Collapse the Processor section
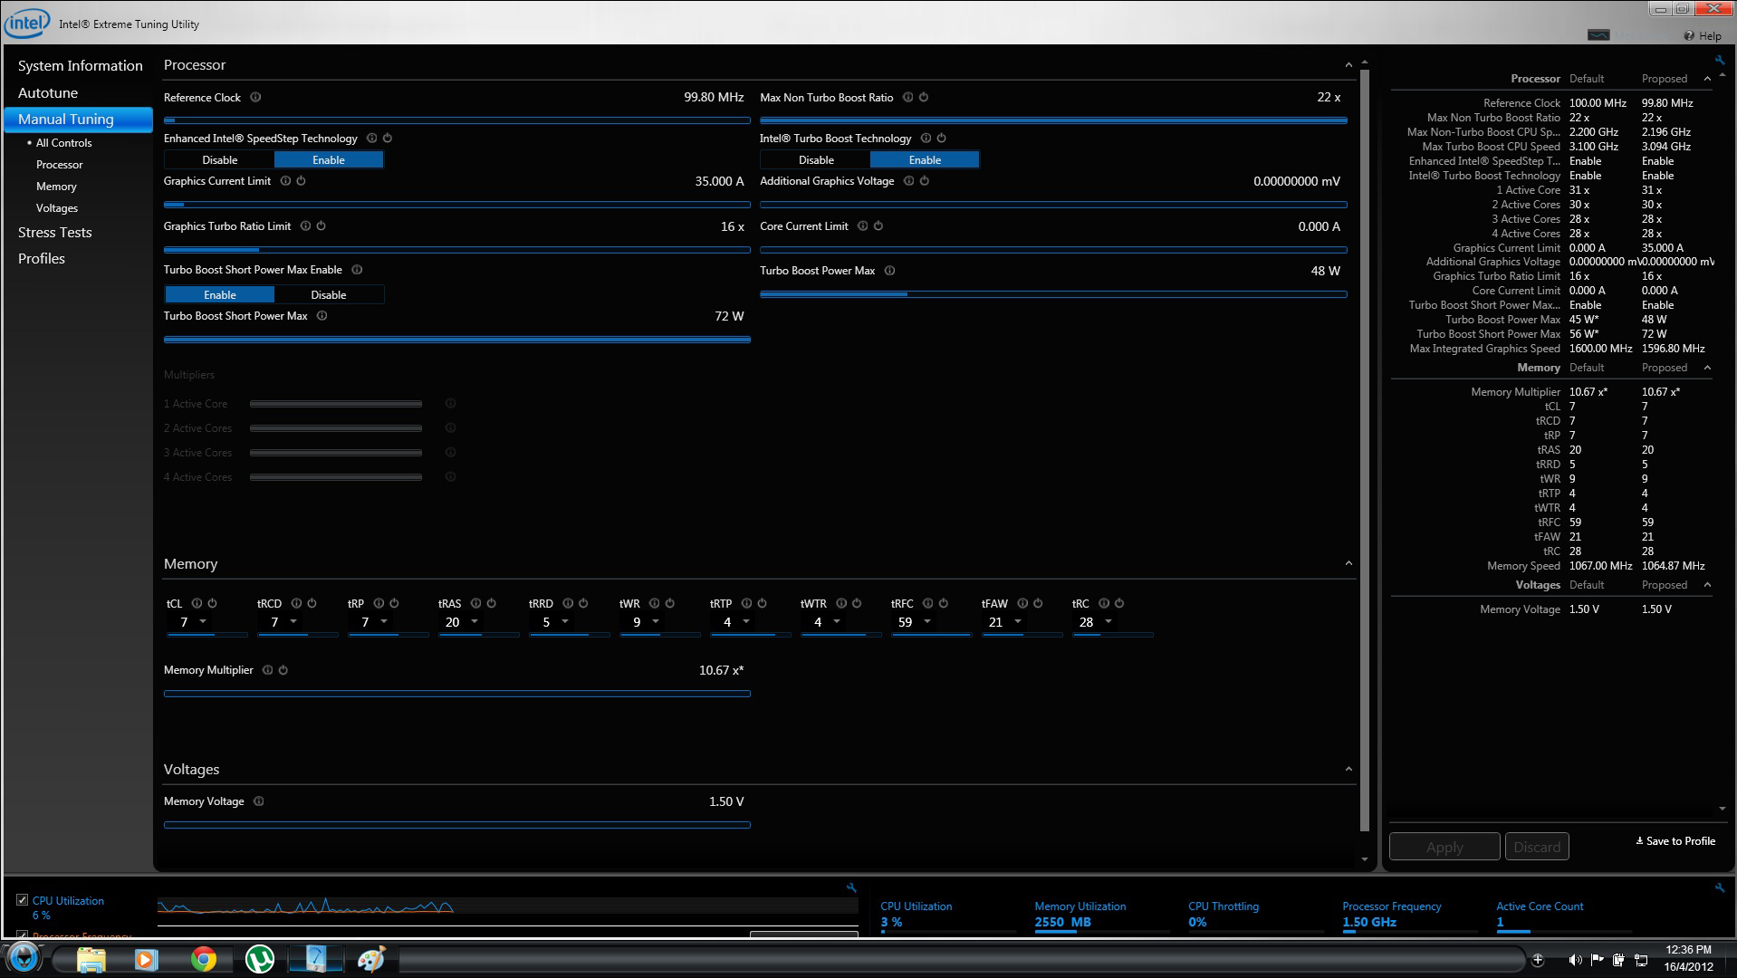 1348,65
